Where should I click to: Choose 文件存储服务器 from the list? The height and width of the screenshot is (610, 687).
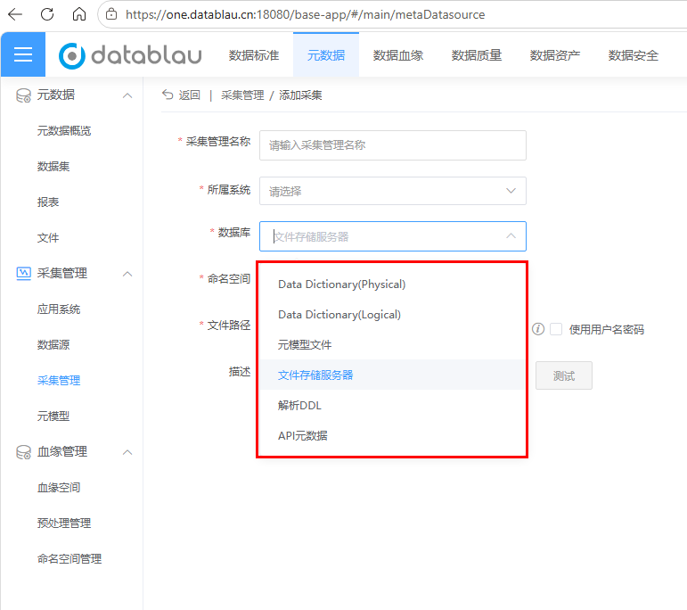[393, 375]
